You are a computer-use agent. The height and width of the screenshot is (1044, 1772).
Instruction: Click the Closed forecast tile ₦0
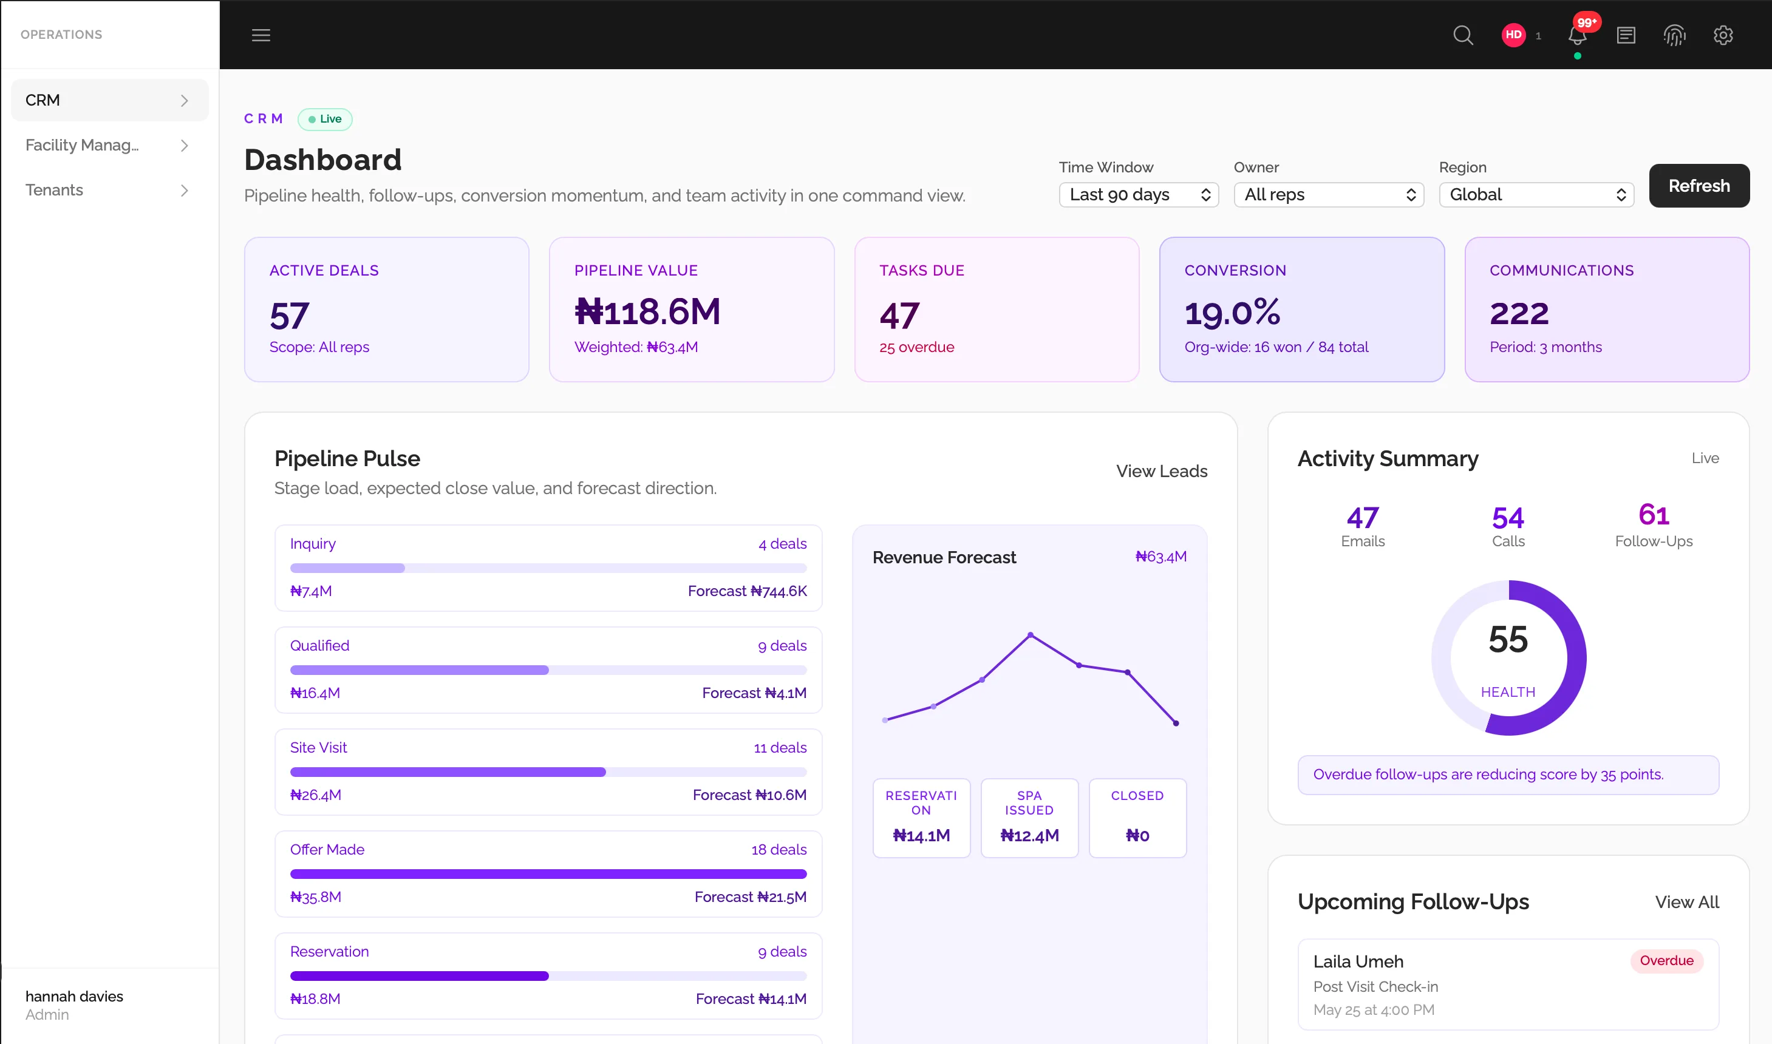(x=1137, y=818)
